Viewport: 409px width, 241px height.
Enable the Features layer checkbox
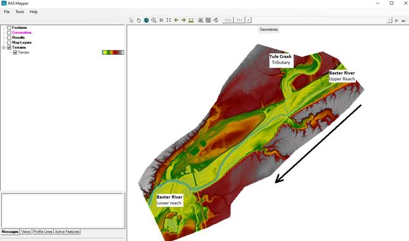click(9, 28)
